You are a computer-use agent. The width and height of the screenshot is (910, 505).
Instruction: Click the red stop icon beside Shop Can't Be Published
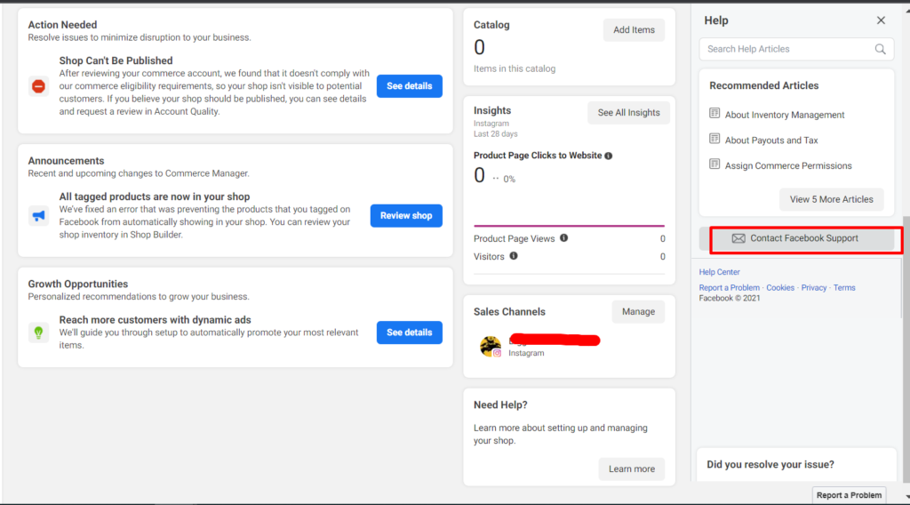[x=38, y=86]
